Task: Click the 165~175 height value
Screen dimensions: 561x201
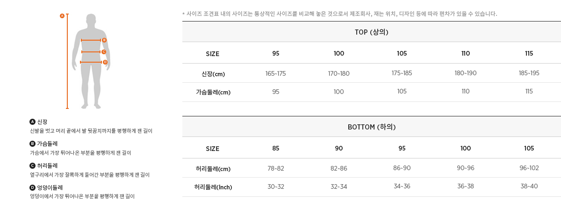Action: [x=276, y=73]
